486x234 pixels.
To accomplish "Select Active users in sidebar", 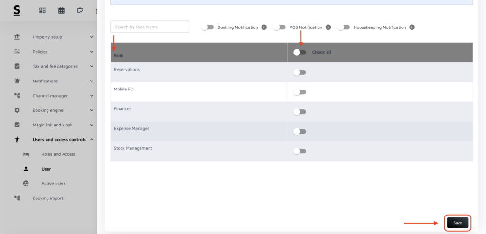I will pyautogui.click(x=53, y=184).
